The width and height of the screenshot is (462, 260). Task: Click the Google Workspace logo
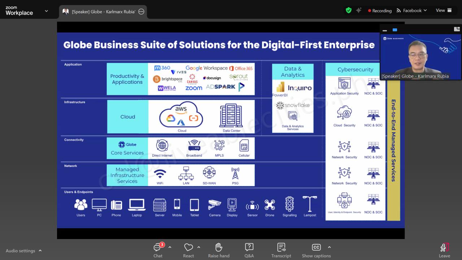click(x=206, y=68)
